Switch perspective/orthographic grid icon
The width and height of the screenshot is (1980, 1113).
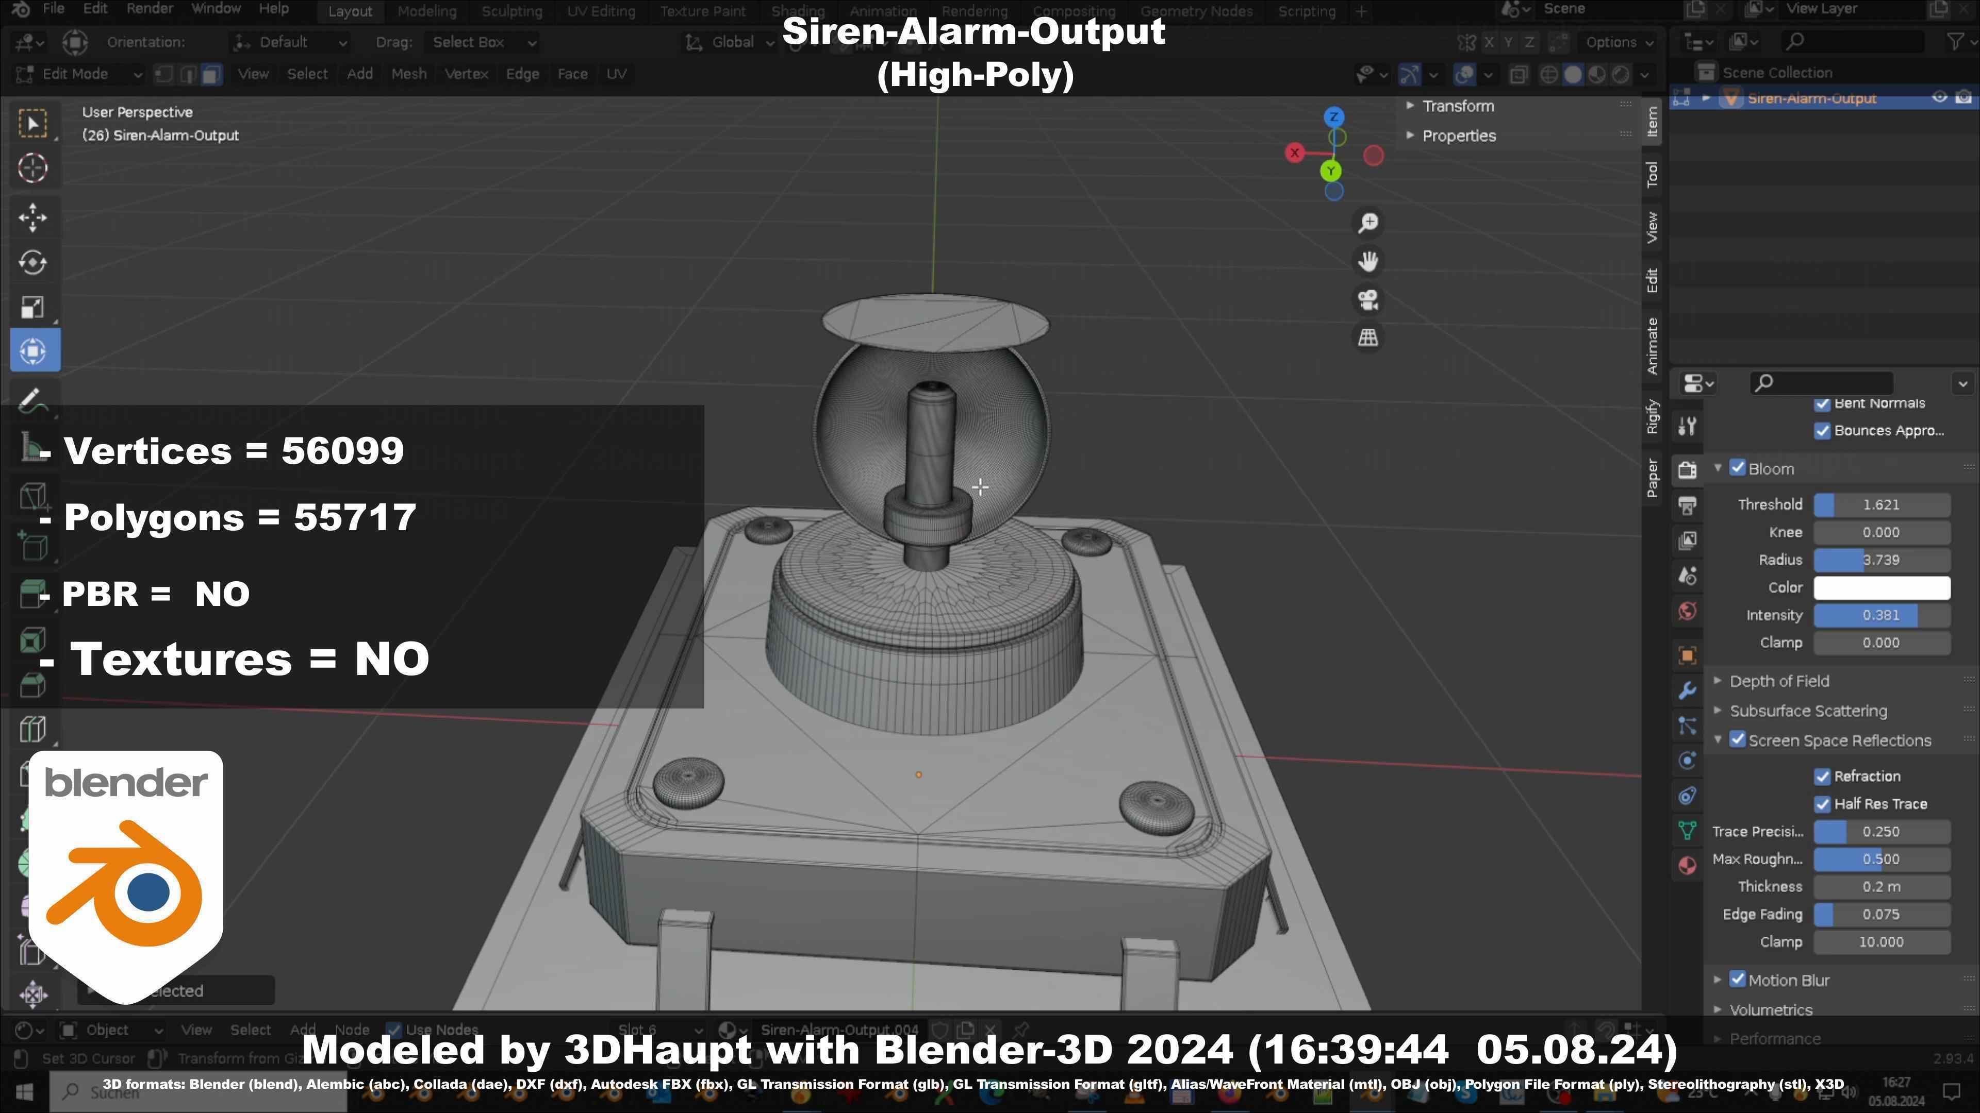click(x=1367, y=337)
